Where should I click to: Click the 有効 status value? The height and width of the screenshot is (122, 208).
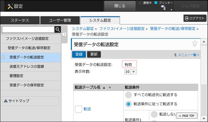128,65
